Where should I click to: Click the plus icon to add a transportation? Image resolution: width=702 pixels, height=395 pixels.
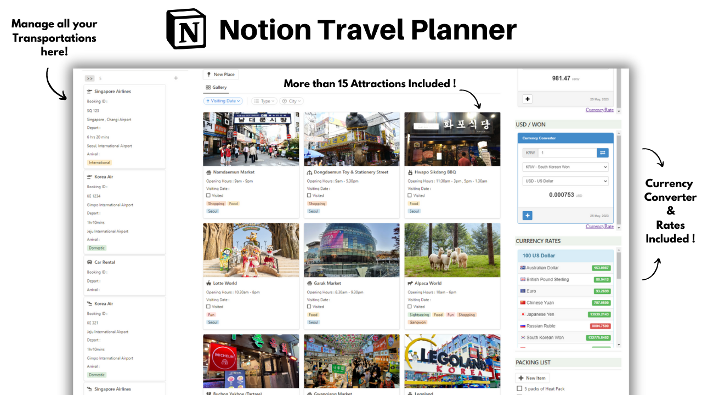click(x=175, y=78)
